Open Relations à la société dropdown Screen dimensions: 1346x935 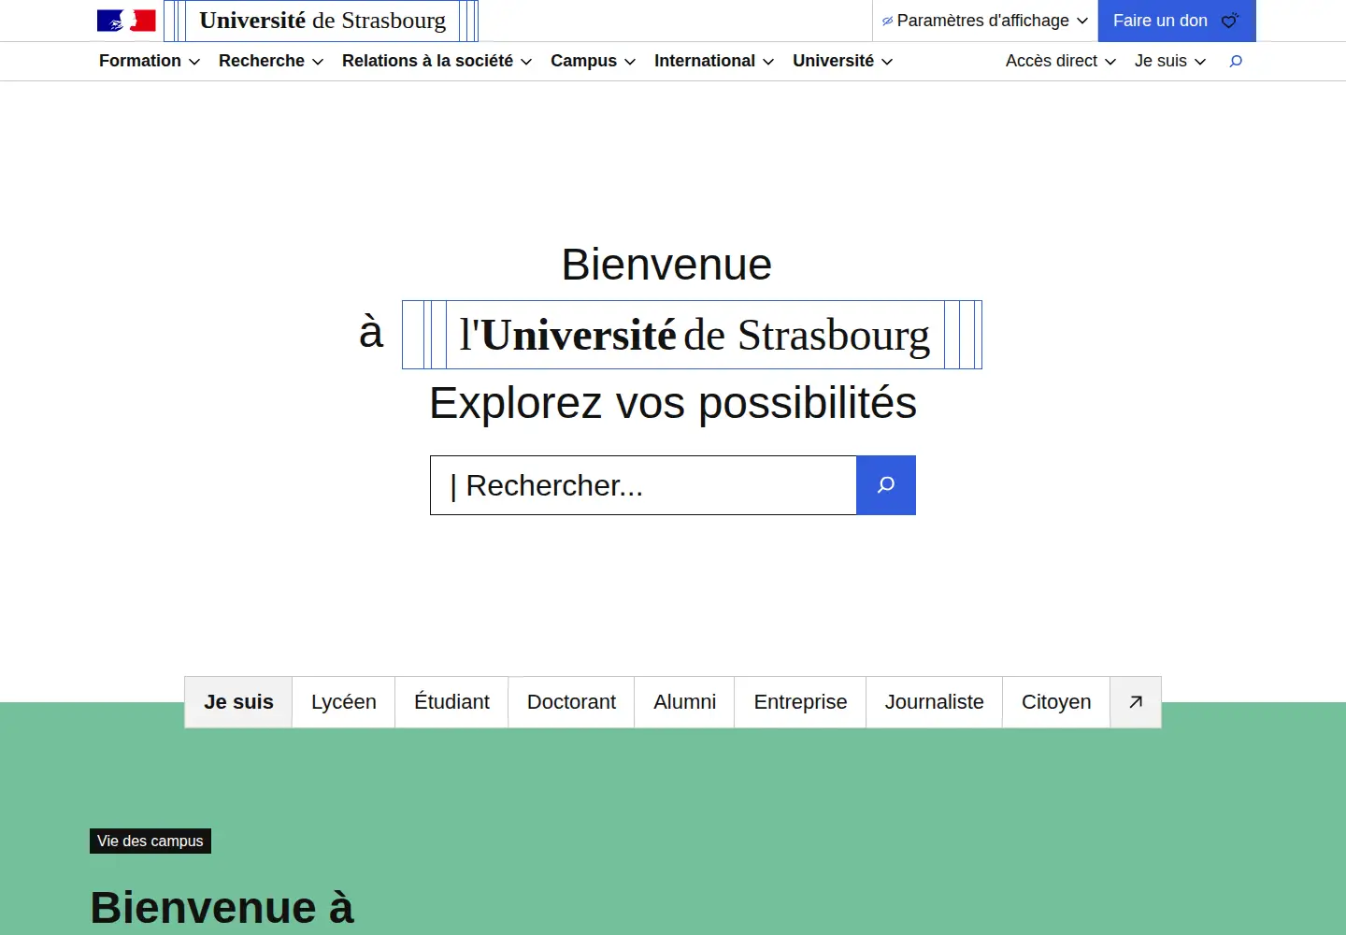437,61
